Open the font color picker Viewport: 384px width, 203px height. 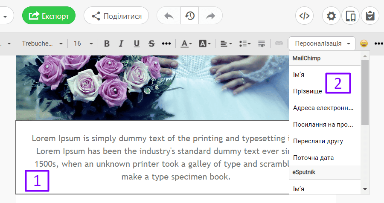coord(186,43)
